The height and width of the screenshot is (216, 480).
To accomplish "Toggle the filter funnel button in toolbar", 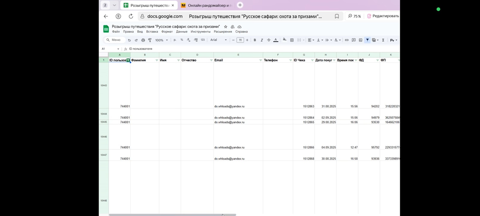I will pos(367,40).
